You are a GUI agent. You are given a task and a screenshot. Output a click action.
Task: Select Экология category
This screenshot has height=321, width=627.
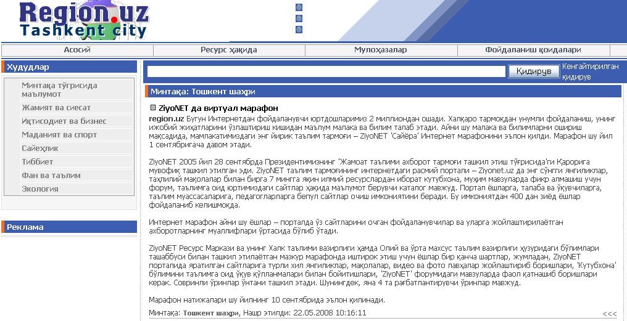[77, 189]
